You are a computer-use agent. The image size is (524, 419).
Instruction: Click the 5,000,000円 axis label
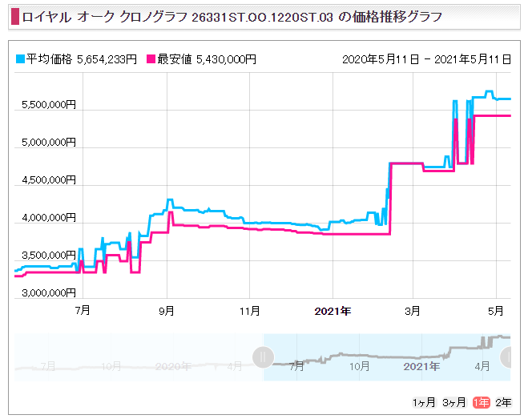49,143
